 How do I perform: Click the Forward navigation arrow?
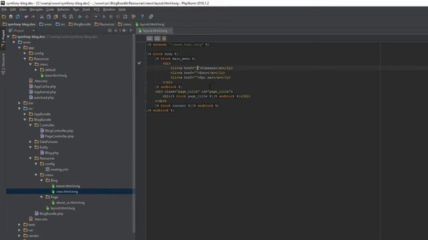pos(87,17)
